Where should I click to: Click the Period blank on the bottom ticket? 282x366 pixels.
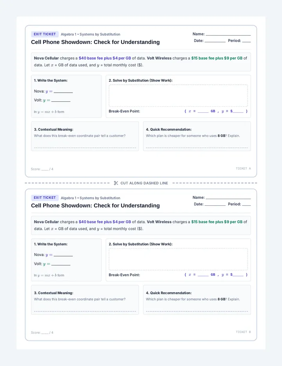click(246, 205)
